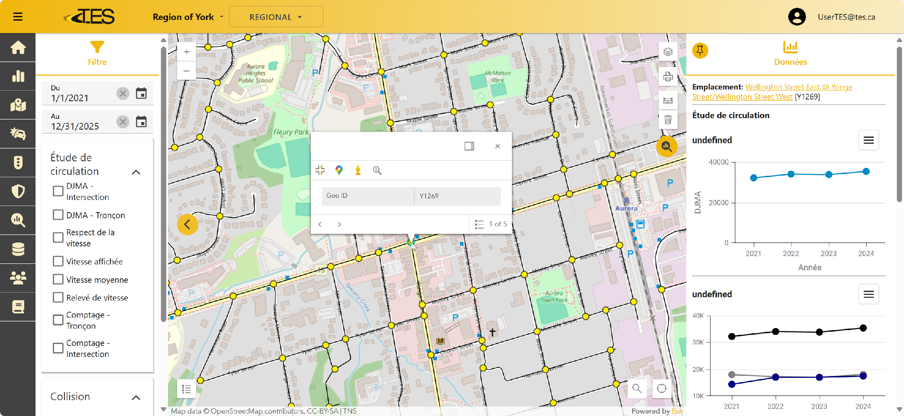904x416 pixels.
Task: Collapse the Collision section
Action: 136,397
